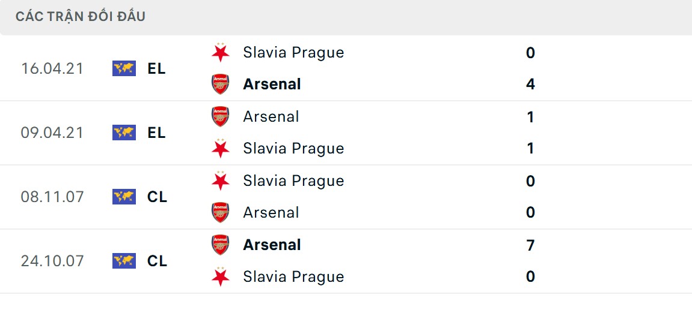This screenshot has height=310, width=692.
Task: Click the competition flag icon for 08.11.07
Action: pyautogui.click(x=124, y=197)
